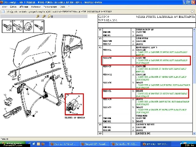
Task: Open the Historique menu
Action: tap(36, 7)
